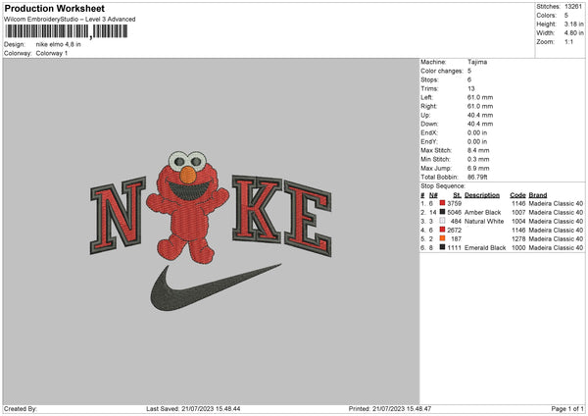Click the St. column header
This screenshot has width=588, height=416.
pos(457,195)
